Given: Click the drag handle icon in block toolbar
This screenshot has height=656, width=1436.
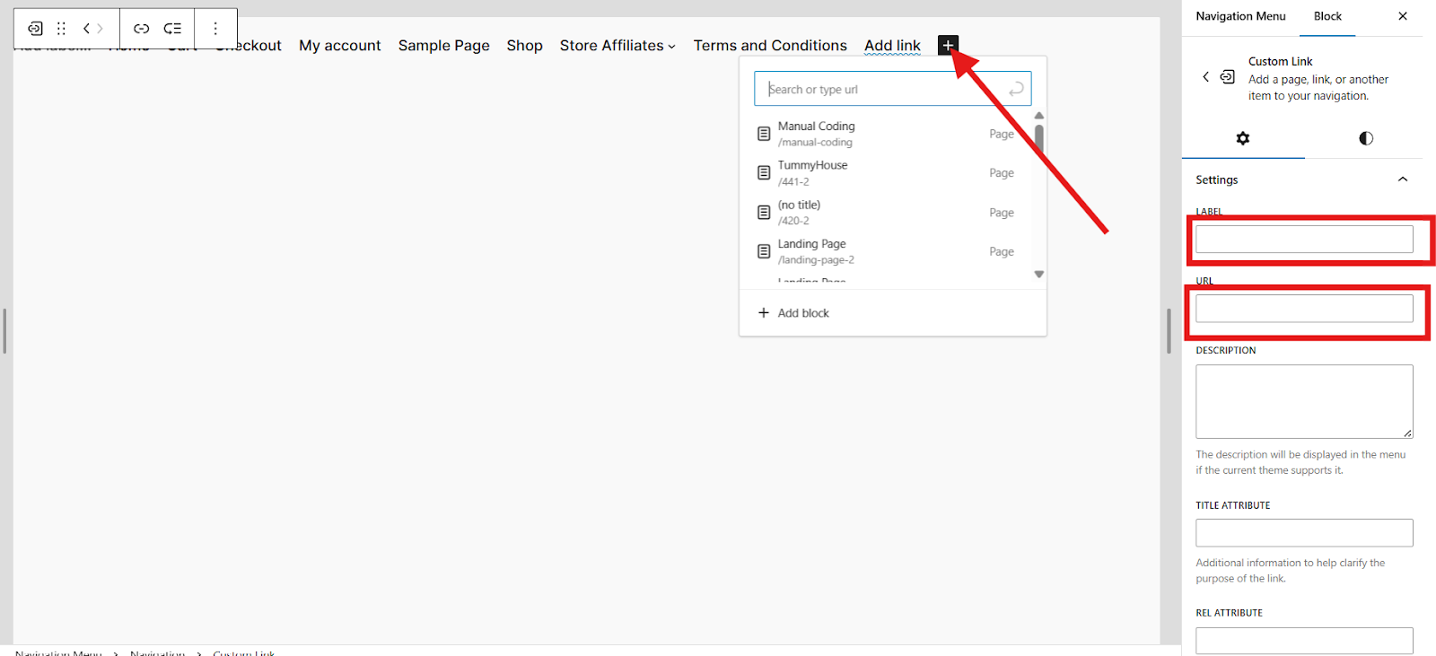Looking at the screenshot, I should (61, 29).
